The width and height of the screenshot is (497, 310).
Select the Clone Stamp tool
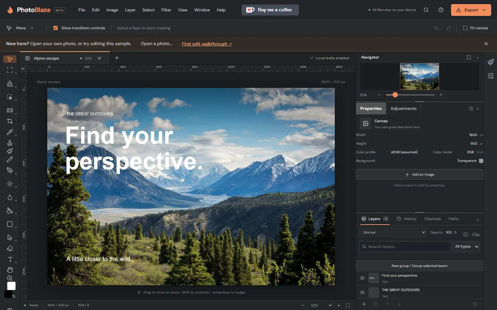pos(10,143)
